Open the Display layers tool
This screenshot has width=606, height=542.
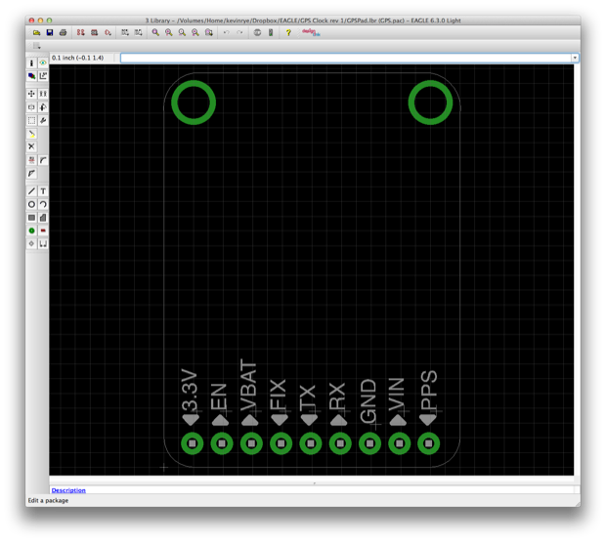pos(31,76)
